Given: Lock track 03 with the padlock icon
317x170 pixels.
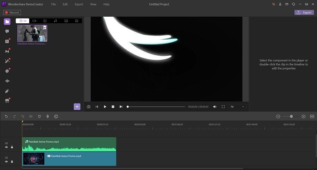Looking at the screenshot, I should click(12, 147).
